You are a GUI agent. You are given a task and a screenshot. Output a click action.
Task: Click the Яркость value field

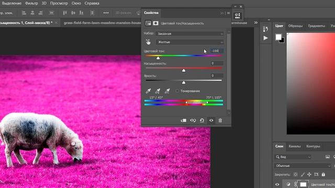(x=217, y=75)
